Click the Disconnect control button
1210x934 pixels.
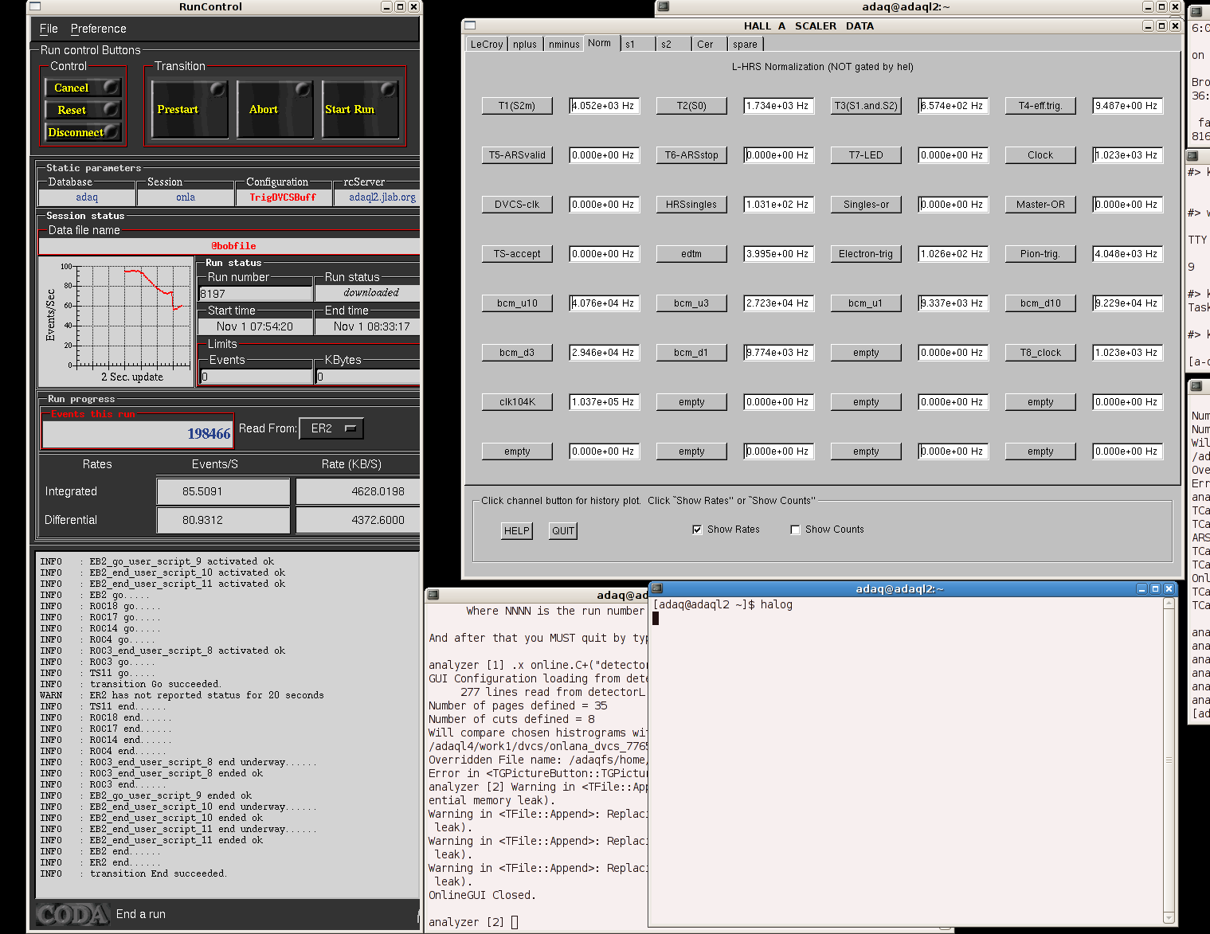pyautogui.click(x=83, y=132)
